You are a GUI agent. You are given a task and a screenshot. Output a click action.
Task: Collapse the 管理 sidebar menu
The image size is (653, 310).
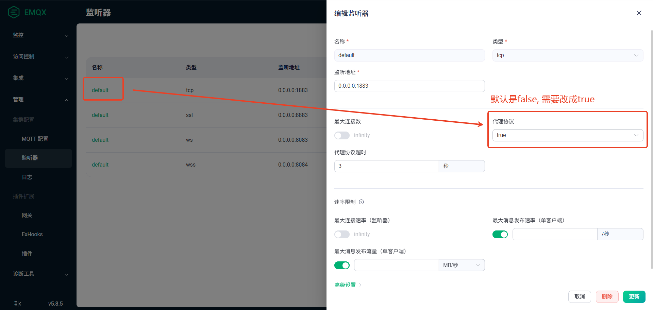40,99
